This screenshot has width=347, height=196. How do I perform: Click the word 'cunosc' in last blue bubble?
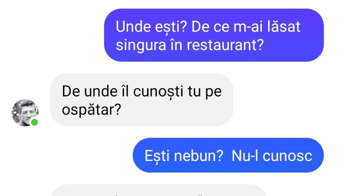click(287, 156)
